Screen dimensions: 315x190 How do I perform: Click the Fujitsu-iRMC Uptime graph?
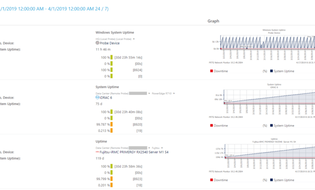(262, 155)
